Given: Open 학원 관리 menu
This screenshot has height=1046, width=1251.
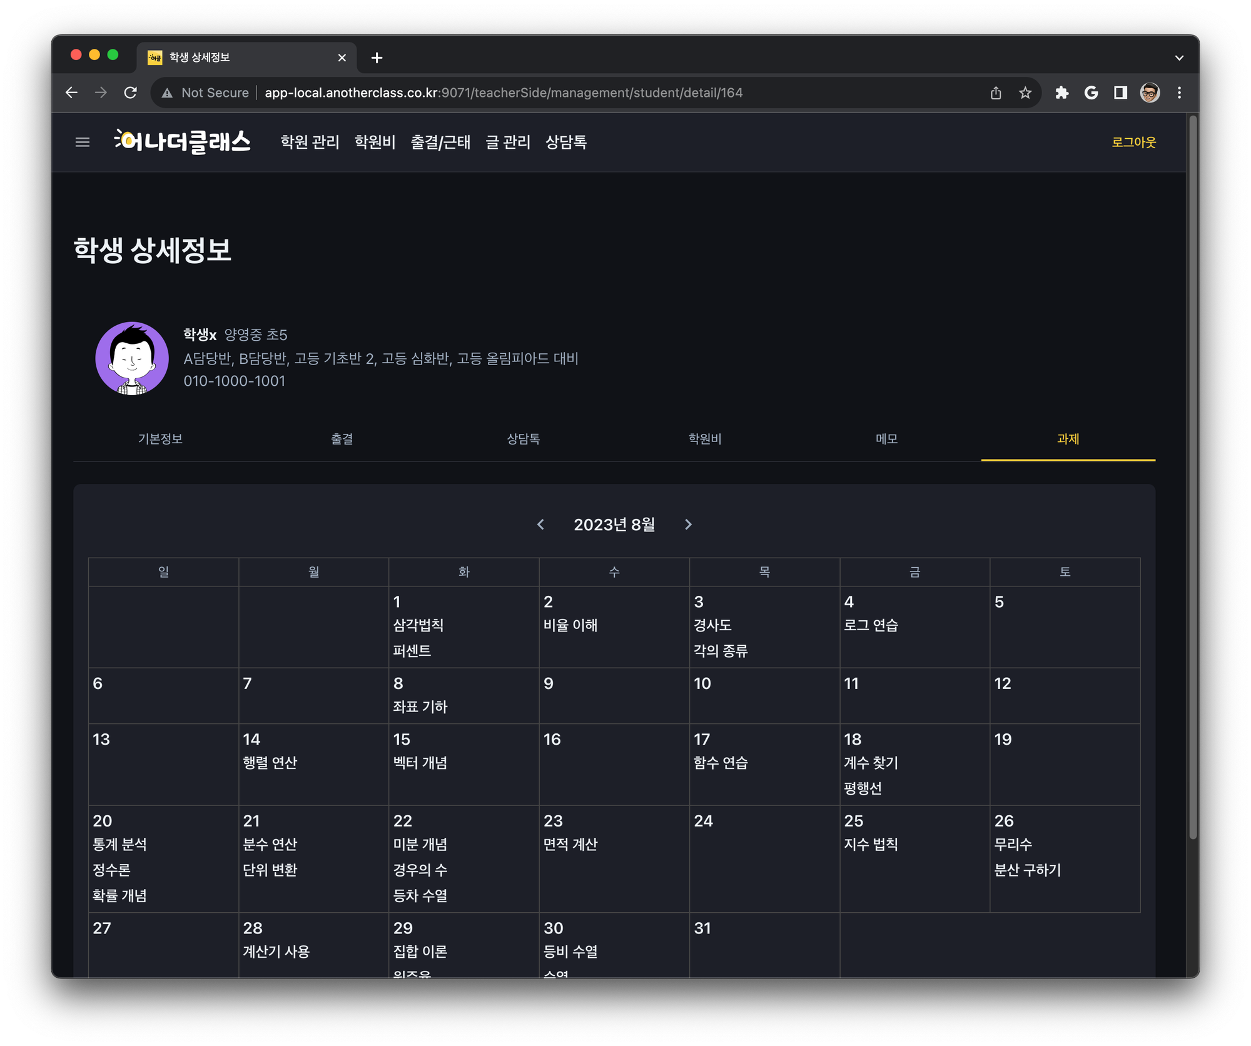Looking at the screenshot, I should [310, 143].
